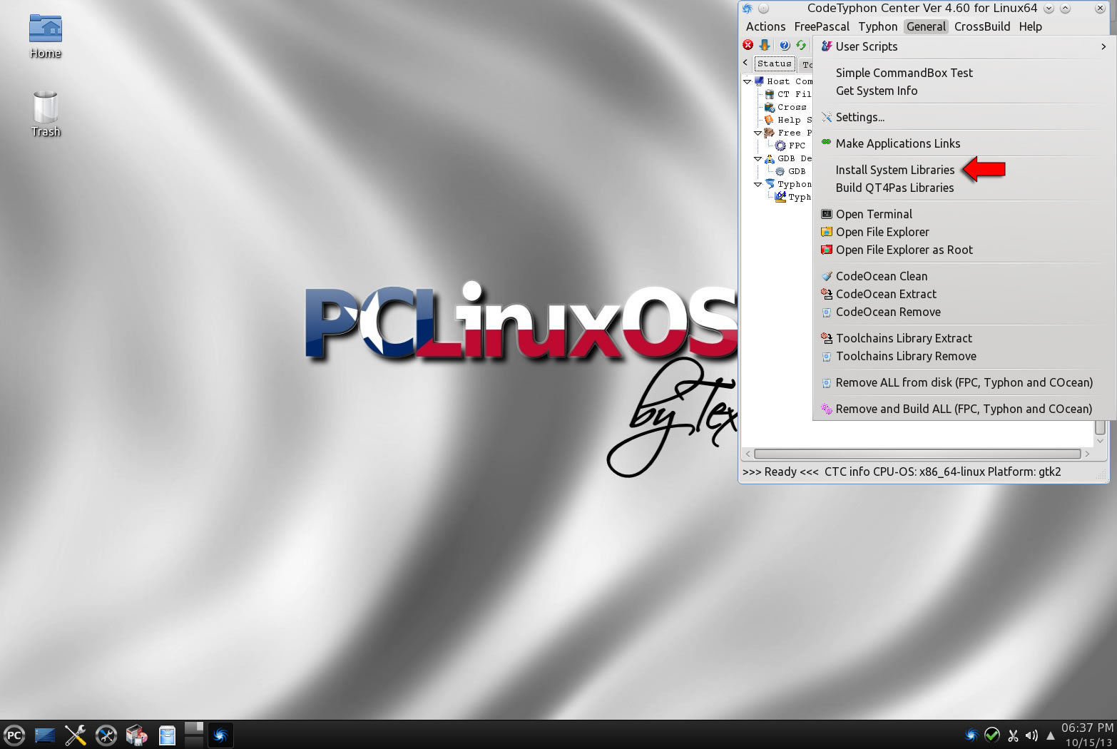
Task: Click the User Scripts menu icon
Action: (827, 46)
